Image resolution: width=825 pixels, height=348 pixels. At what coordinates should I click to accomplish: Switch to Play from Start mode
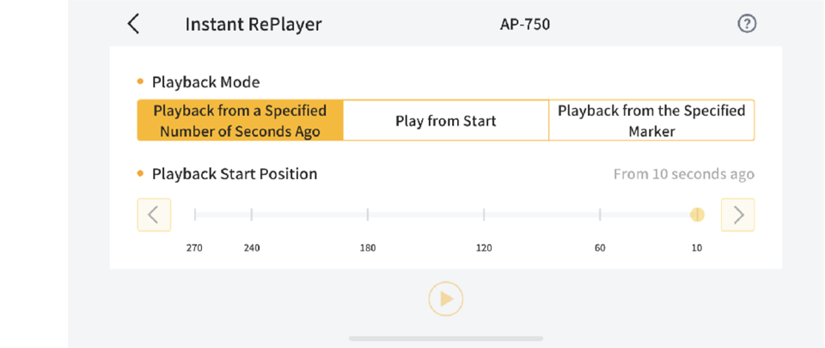tap(445, 121)
